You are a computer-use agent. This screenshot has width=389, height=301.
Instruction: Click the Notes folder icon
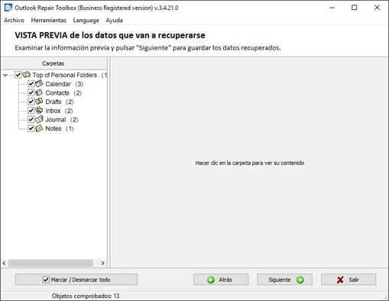(39, 128)
